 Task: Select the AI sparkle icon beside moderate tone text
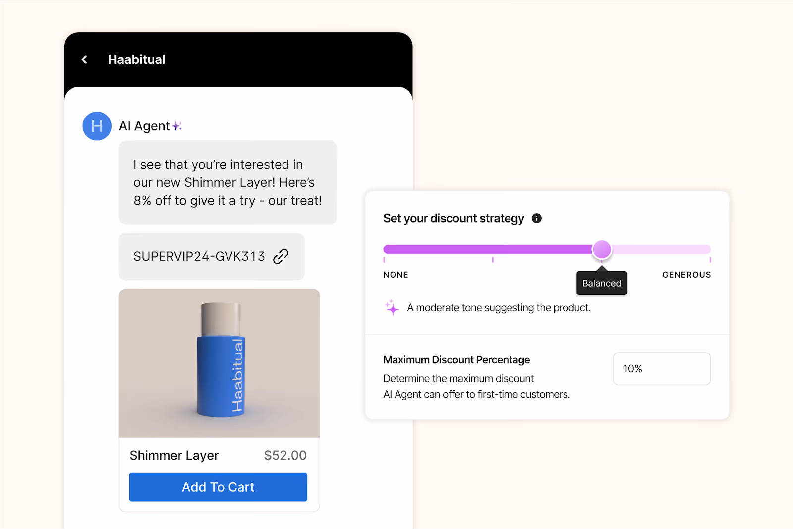coord(392,308)
